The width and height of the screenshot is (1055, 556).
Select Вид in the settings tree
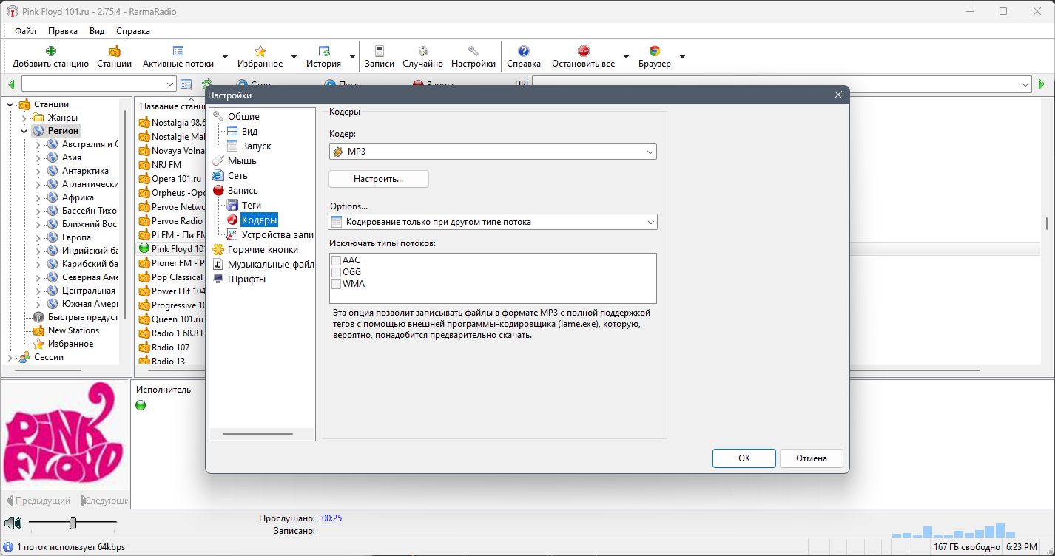(x=249, y=131)
